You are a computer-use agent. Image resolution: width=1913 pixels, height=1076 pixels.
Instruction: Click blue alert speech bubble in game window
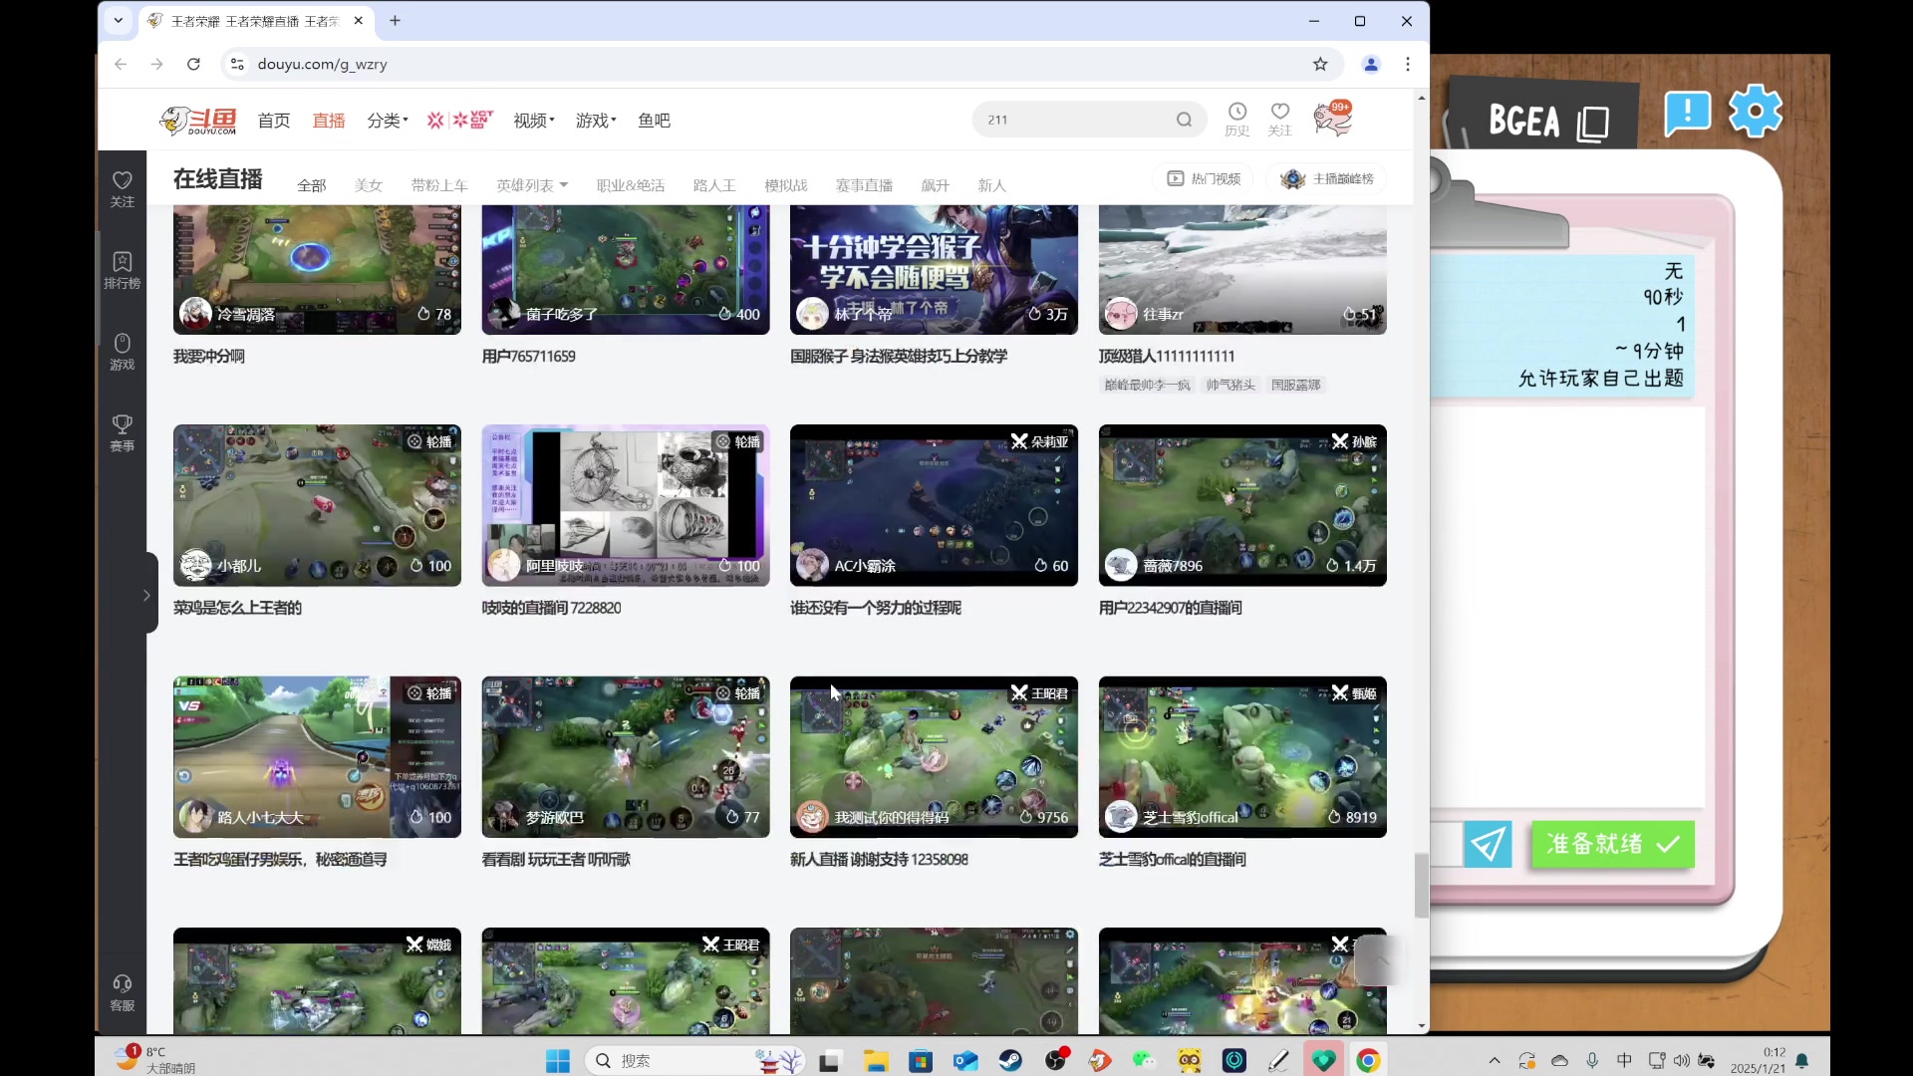pos(1687,112)
